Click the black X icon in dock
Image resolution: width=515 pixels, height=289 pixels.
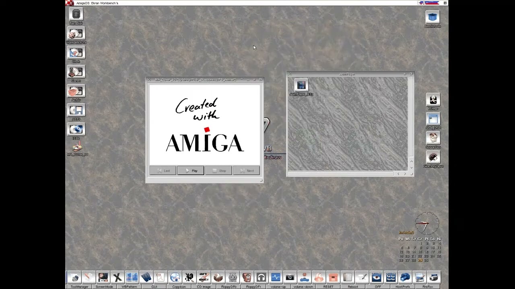tap(117, 277)
